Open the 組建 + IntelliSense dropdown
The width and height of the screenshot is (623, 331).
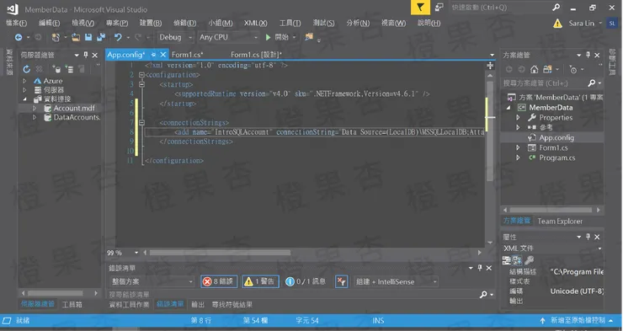(x=396, y=281)
